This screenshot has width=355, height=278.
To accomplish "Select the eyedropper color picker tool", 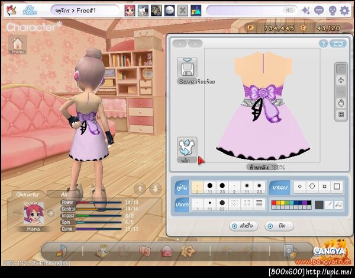I will coord(329,205).
